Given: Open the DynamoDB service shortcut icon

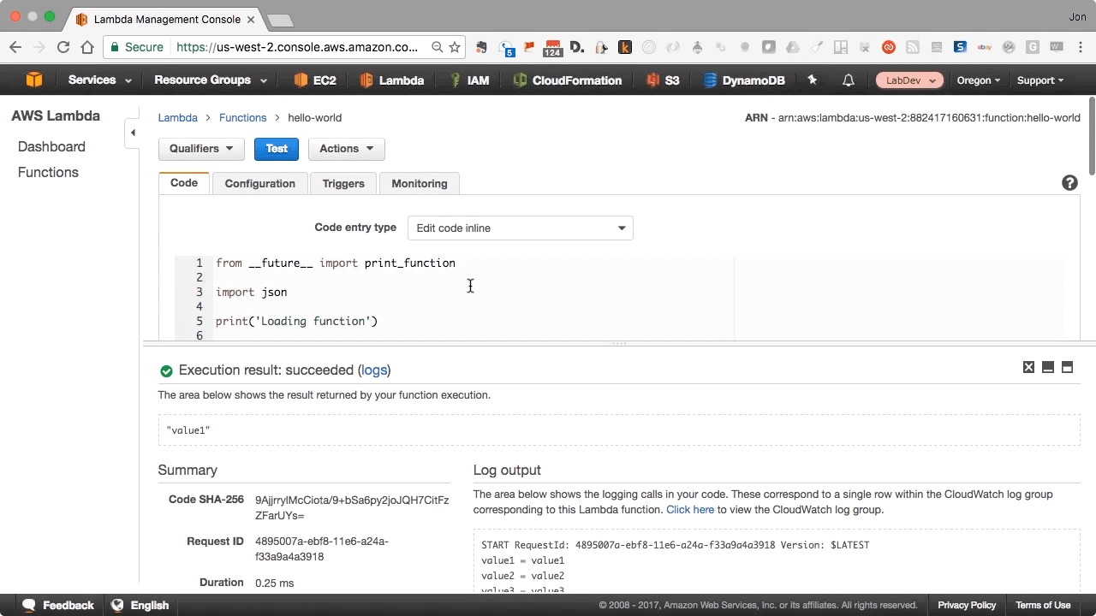Looking at the screenshot, I should tap(710, 80).
